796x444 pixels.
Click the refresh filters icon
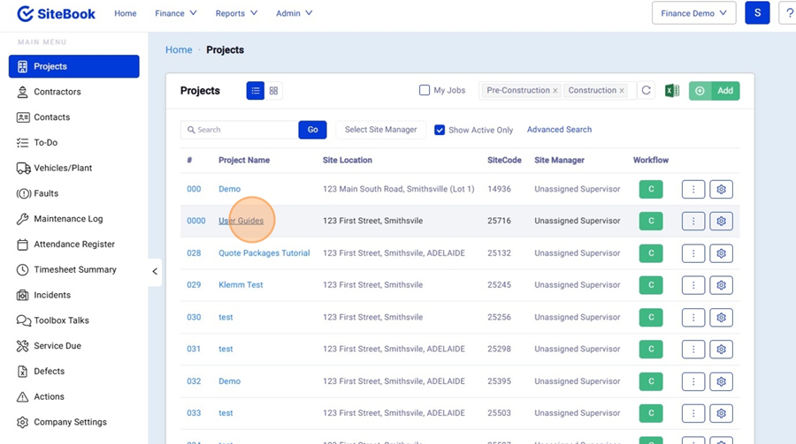[x=647, y=91]
